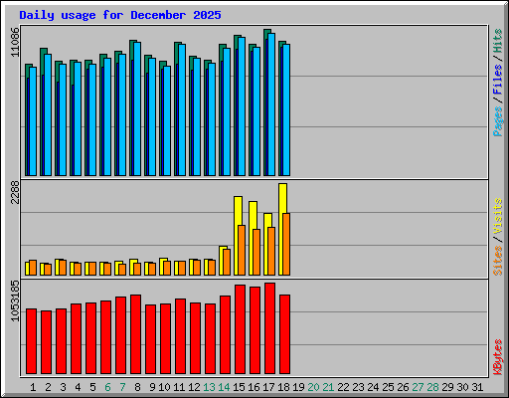
Task: Click day 1 on the x-axis
Action: coord(33,387)
